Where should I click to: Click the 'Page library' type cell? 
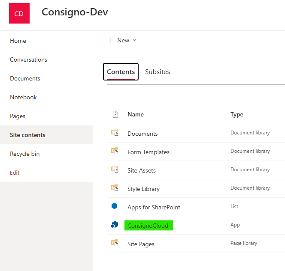point(244,243)
